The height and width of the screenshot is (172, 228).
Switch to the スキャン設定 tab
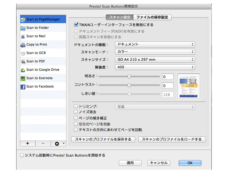pos(120,17)
